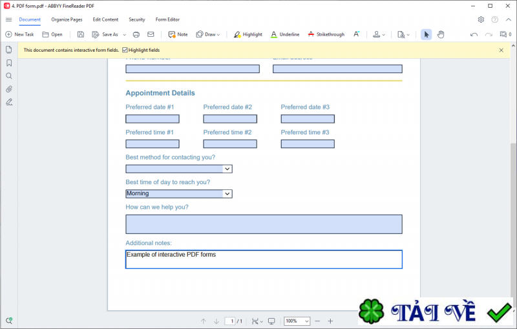The image size is (517, 329).
Task: Click the Preferred date #3 field
Action: point(308,119)
